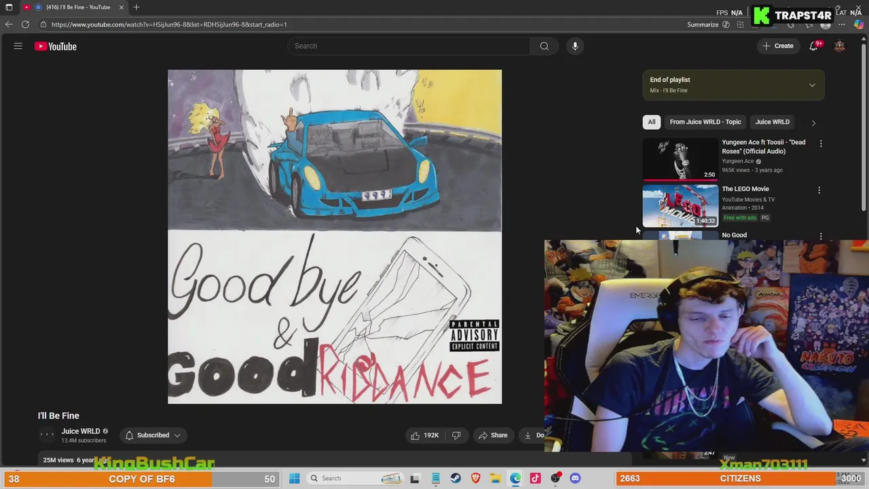Open a new browser tab
This screenshot has width=869, height=489.
click(136, 7)
